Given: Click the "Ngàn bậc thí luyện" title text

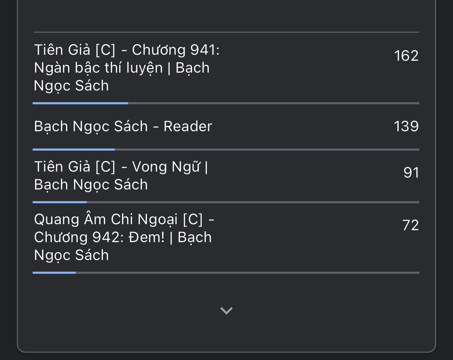Looking at the screenshot, I should pos(98,68).
